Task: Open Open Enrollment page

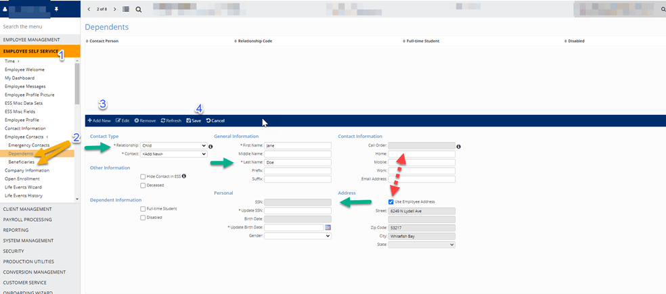Action: [22, 178]
